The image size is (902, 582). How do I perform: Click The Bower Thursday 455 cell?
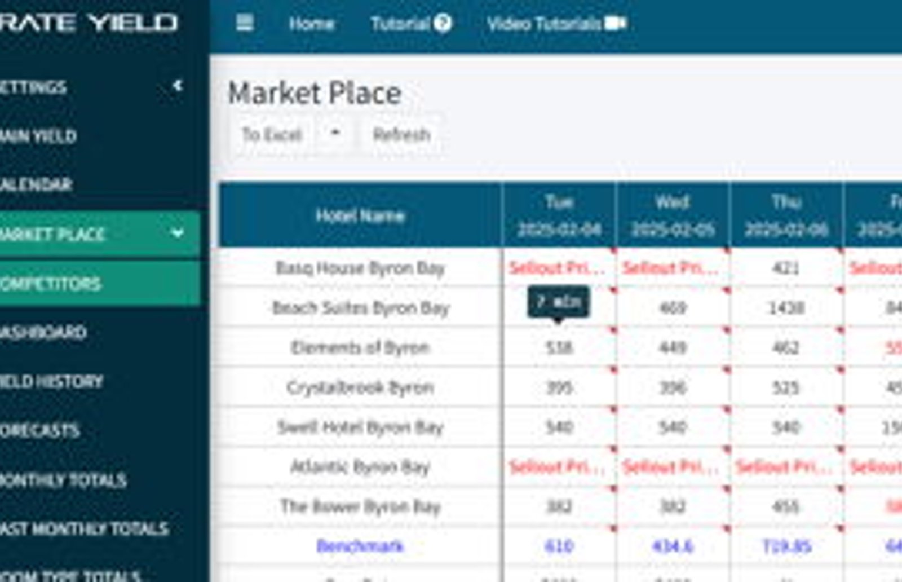786,506
